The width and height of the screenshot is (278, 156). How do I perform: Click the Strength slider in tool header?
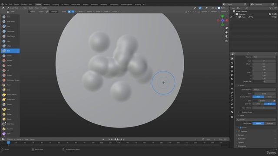click(58, 12)
